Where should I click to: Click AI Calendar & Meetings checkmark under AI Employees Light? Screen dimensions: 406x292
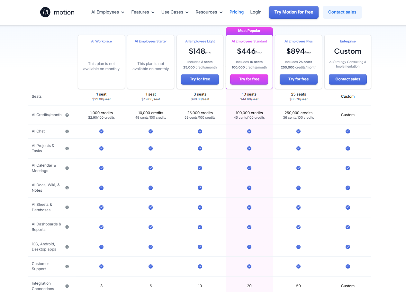[200, 168]
